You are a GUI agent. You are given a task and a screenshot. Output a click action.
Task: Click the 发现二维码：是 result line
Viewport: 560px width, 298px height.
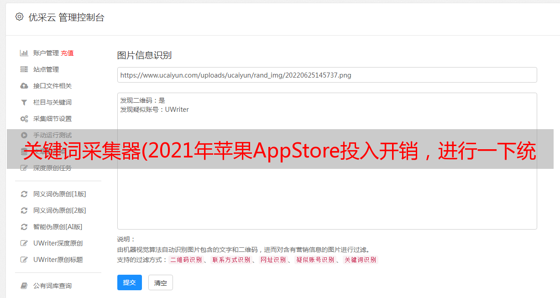click(x=143, y=100)
